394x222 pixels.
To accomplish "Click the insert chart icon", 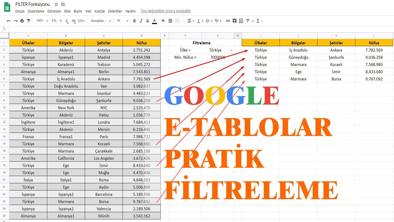I will (x=241, y=21).
